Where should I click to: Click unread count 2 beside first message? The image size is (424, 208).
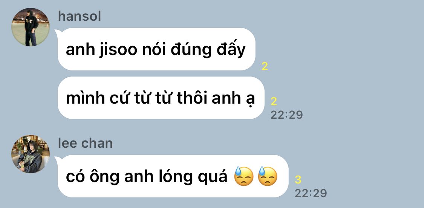coord(265,66)
